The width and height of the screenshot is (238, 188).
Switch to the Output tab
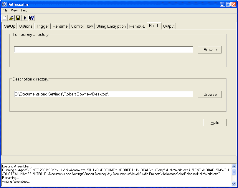169,26
